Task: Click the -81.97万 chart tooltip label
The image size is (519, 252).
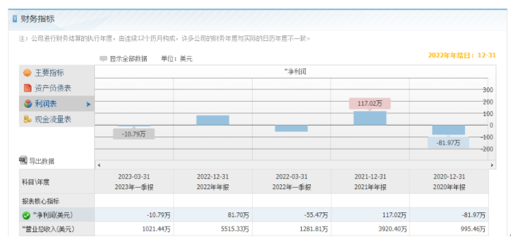Action: (448, 143)
